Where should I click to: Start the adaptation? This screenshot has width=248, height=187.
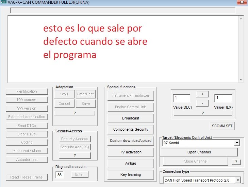64,94
